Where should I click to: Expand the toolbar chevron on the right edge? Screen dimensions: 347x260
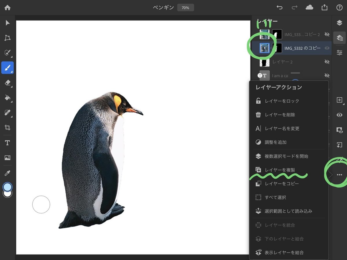pyautogui.click(x=330, y=174)
